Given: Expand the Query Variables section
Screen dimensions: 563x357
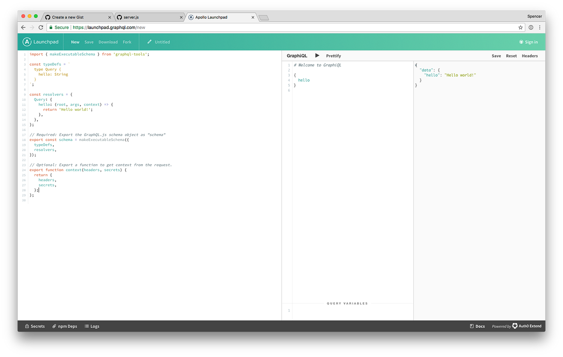Looking at the screenshot, I should pos(347,303).
